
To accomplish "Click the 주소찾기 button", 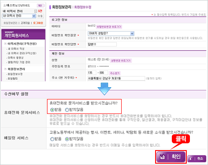I will [115, 73].
